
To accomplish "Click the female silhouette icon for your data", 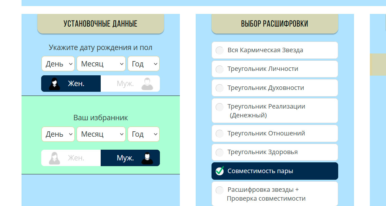I will click(x=55, y=83).
